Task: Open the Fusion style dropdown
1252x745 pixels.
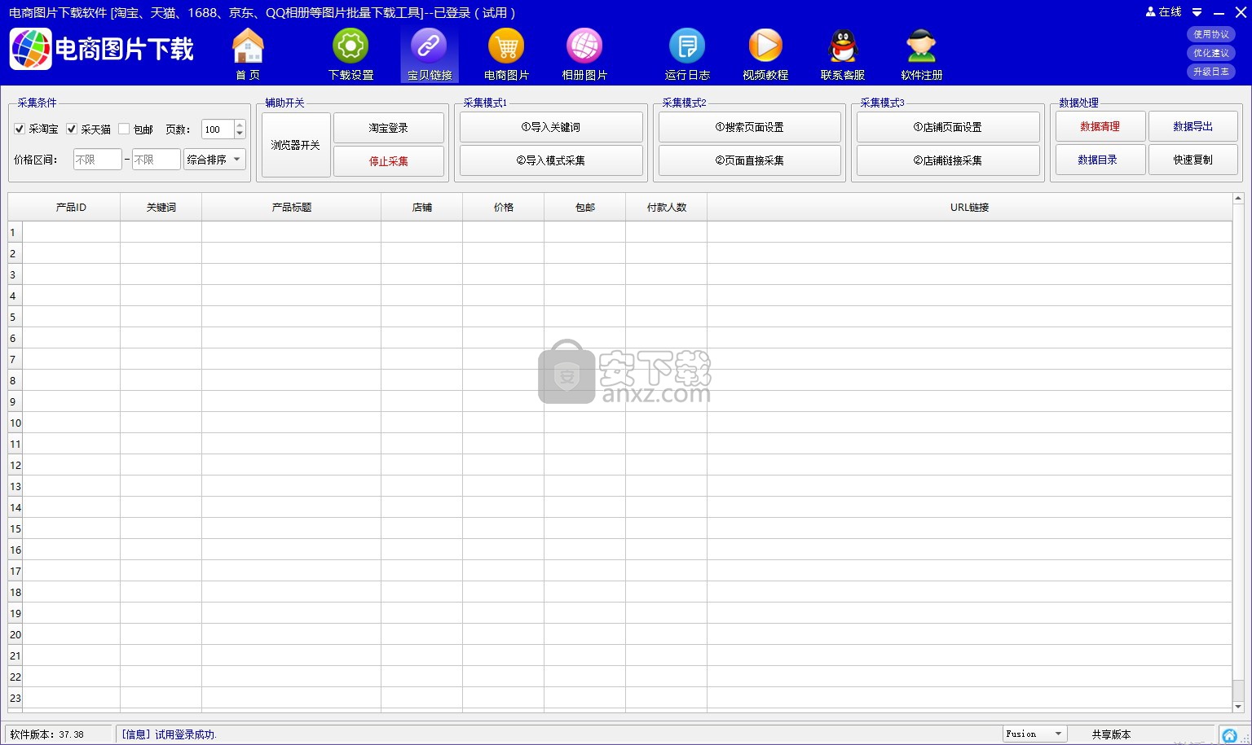Action: coord(1034,734)
